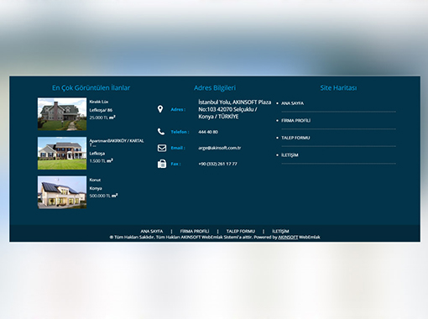Image resolution: width=428 pixels, height=319 pixels.
Task: Select TALEP FORMU in the footer menu
Action: [241, 231]
